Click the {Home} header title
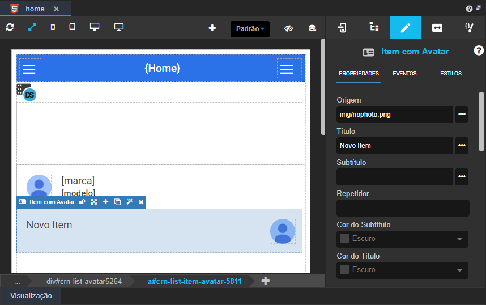 tap(163, 68)
